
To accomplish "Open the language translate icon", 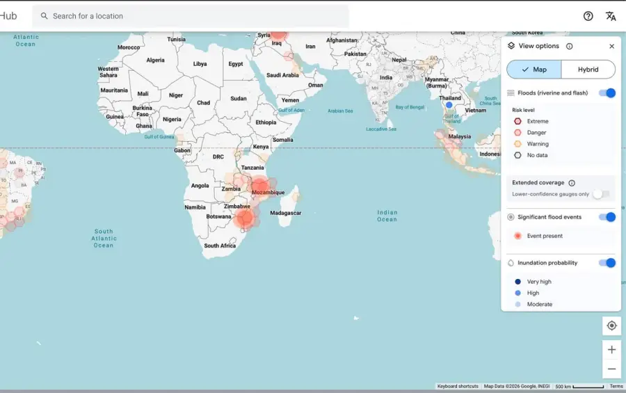I will 611,16.
